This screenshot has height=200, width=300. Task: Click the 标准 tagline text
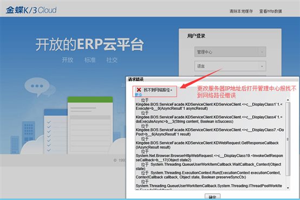90,60
